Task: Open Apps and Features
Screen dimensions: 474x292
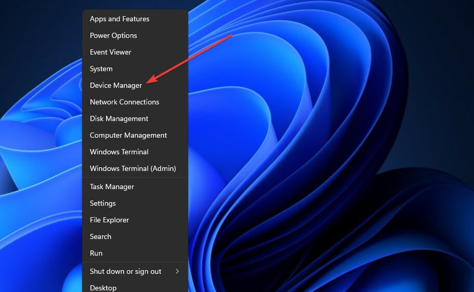Action: pos(135,19)
